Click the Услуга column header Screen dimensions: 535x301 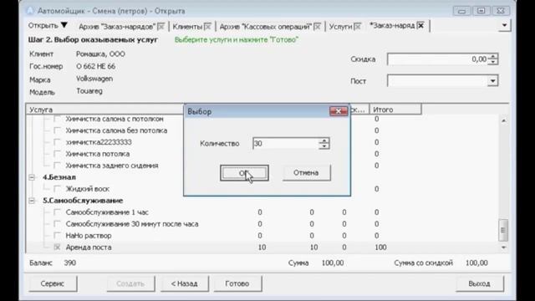click(x=105, y=110)
